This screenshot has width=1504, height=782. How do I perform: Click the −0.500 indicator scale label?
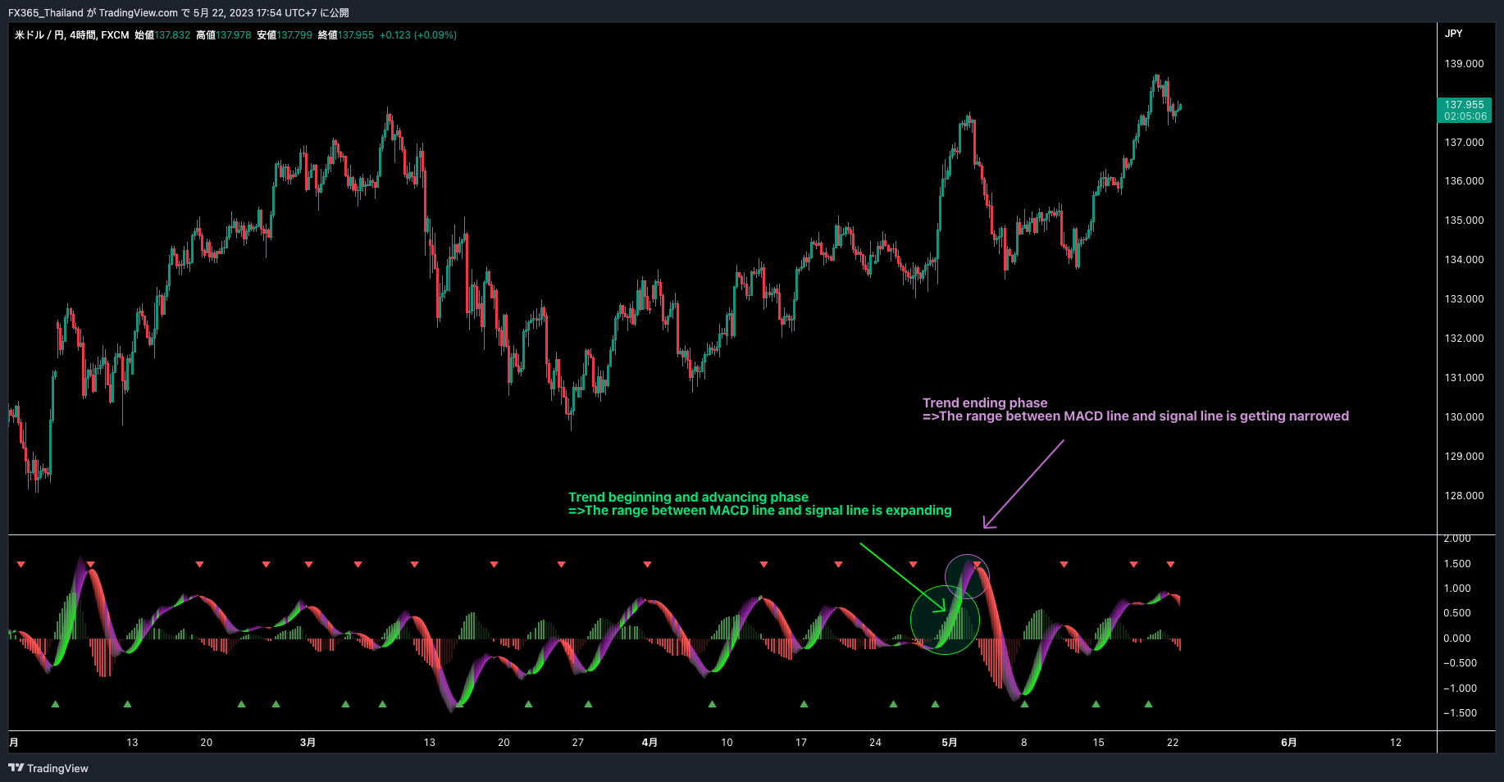pos(1460,663)
